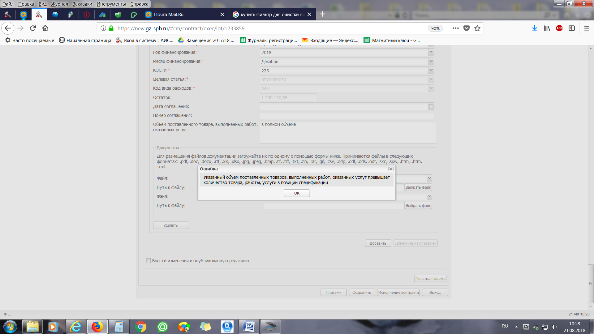Open the 'Месяц финансирования' dropdown list

tap(431, 61)
